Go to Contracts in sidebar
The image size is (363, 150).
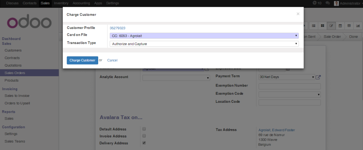point(12,58)
